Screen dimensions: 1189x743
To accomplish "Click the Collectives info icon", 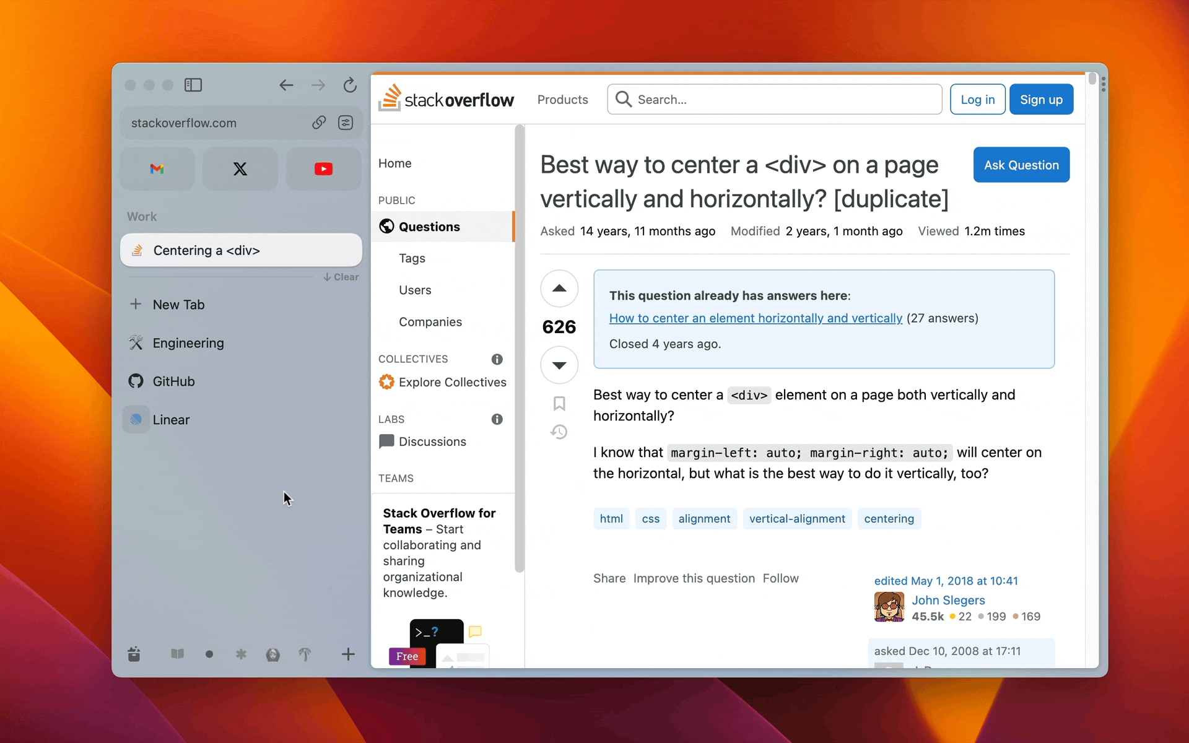I will [x=497, y=359].
